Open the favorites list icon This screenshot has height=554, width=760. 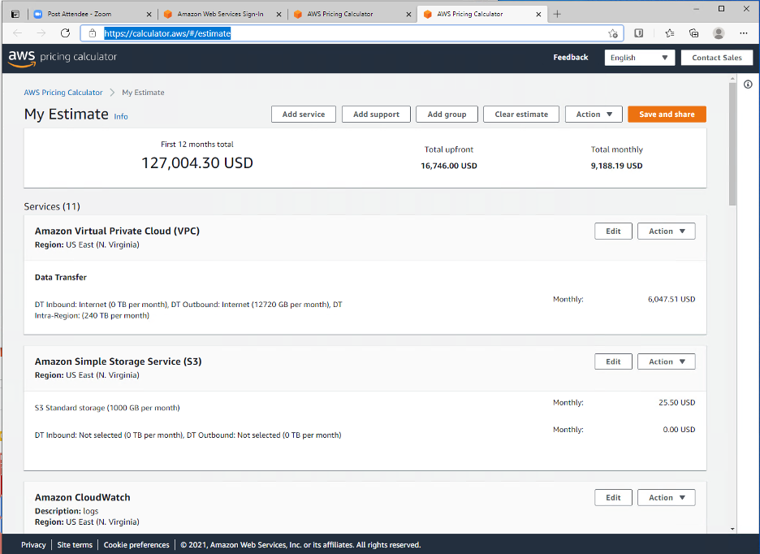click(669, 33)
